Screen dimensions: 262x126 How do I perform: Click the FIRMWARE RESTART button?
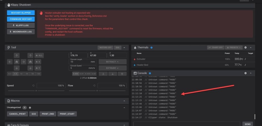21,19
